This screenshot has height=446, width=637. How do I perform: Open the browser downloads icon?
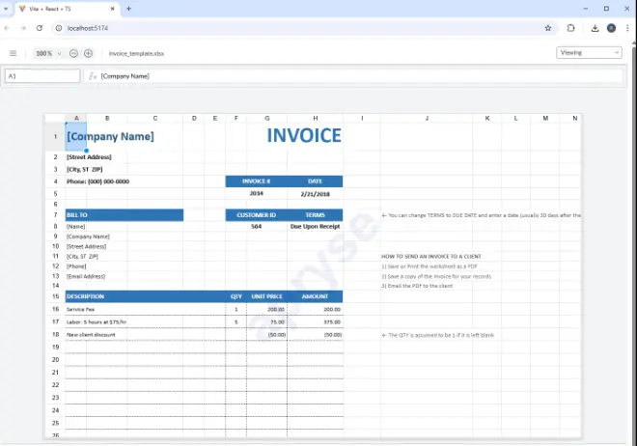[x=595, y=28]
